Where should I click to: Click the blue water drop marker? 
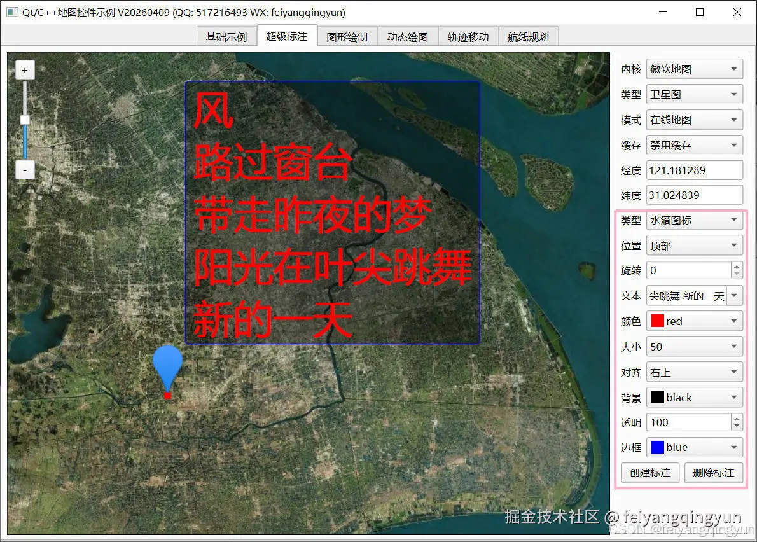pos(167,368)
